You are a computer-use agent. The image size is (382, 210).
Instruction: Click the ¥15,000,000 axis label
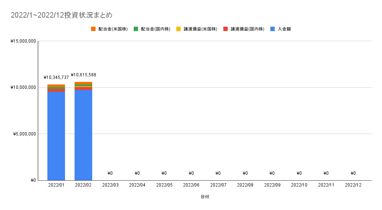[23, 41]
